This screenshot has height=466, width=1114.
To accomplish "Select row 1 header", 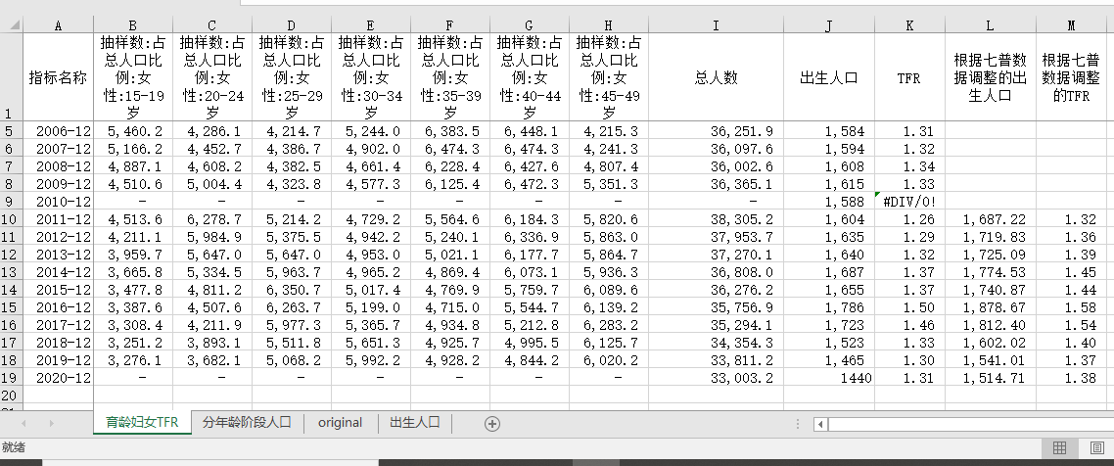I will pos(12,76).
